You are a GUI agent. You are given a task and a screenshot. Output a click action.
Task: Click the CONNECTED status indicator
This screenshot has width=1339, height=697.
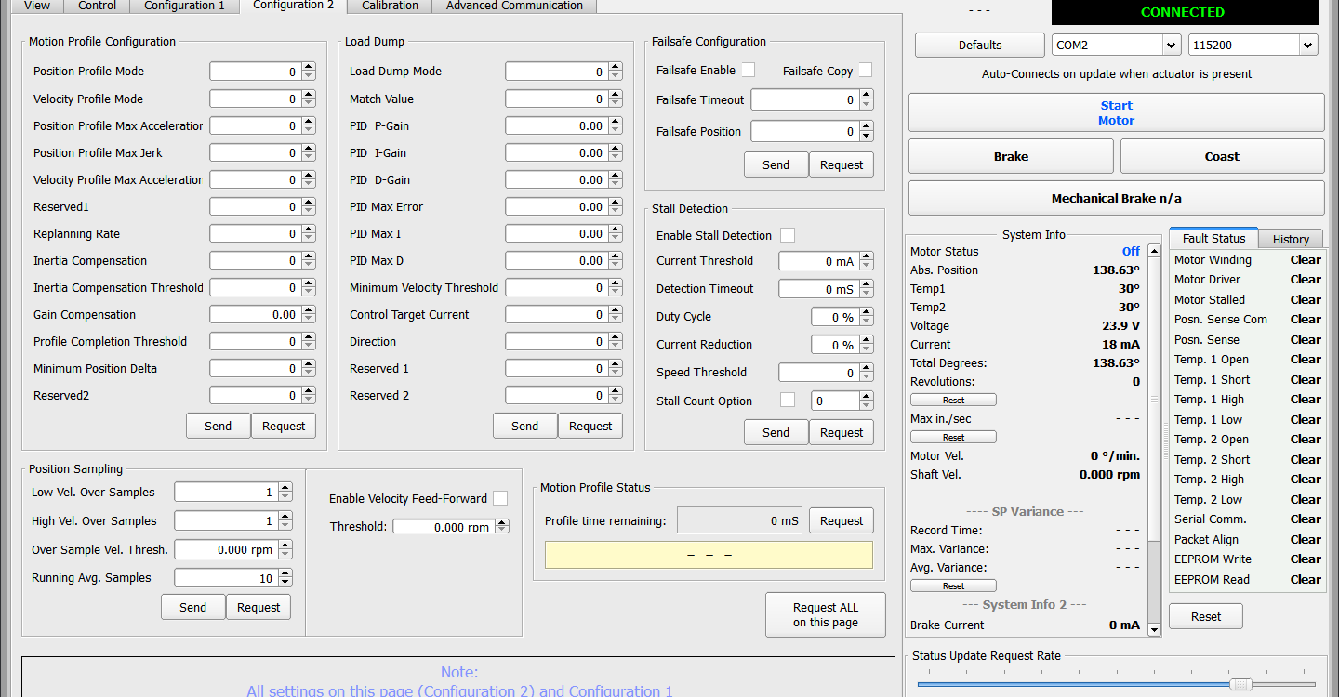[1185, 12]
